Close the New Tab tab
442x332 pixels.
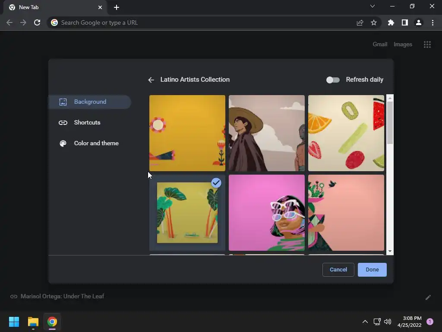tap(100, 7)
